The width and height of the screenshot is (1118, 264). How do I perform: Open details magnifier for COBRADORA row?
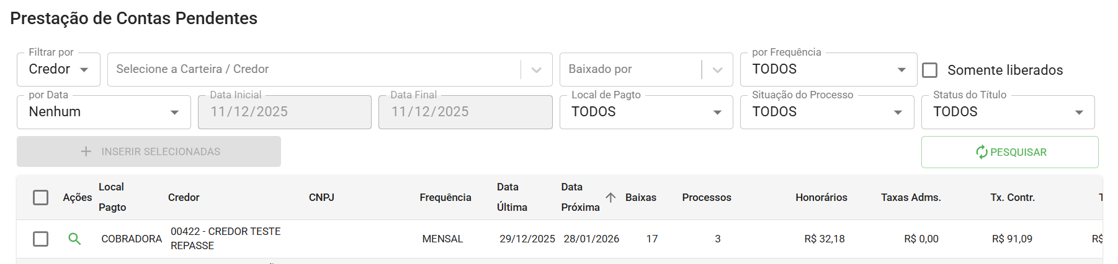coord(74,239)
